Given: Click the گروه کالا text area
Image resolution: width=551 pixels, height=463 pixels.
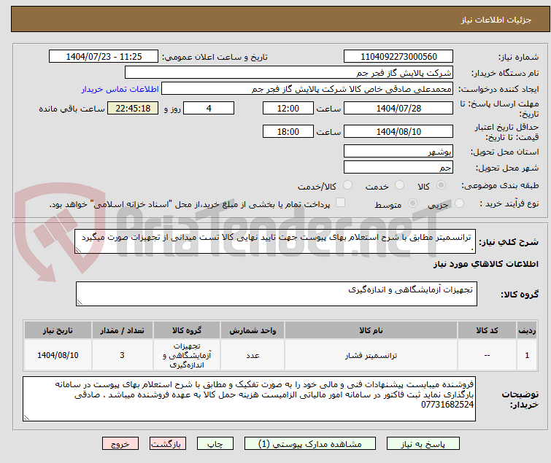Looking at the screenshot, I should click(277, 294).
